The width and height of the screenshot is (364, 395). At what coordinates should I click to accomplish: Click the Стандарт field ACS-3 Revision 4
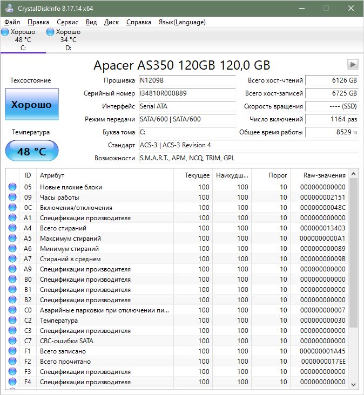(248, 145)
